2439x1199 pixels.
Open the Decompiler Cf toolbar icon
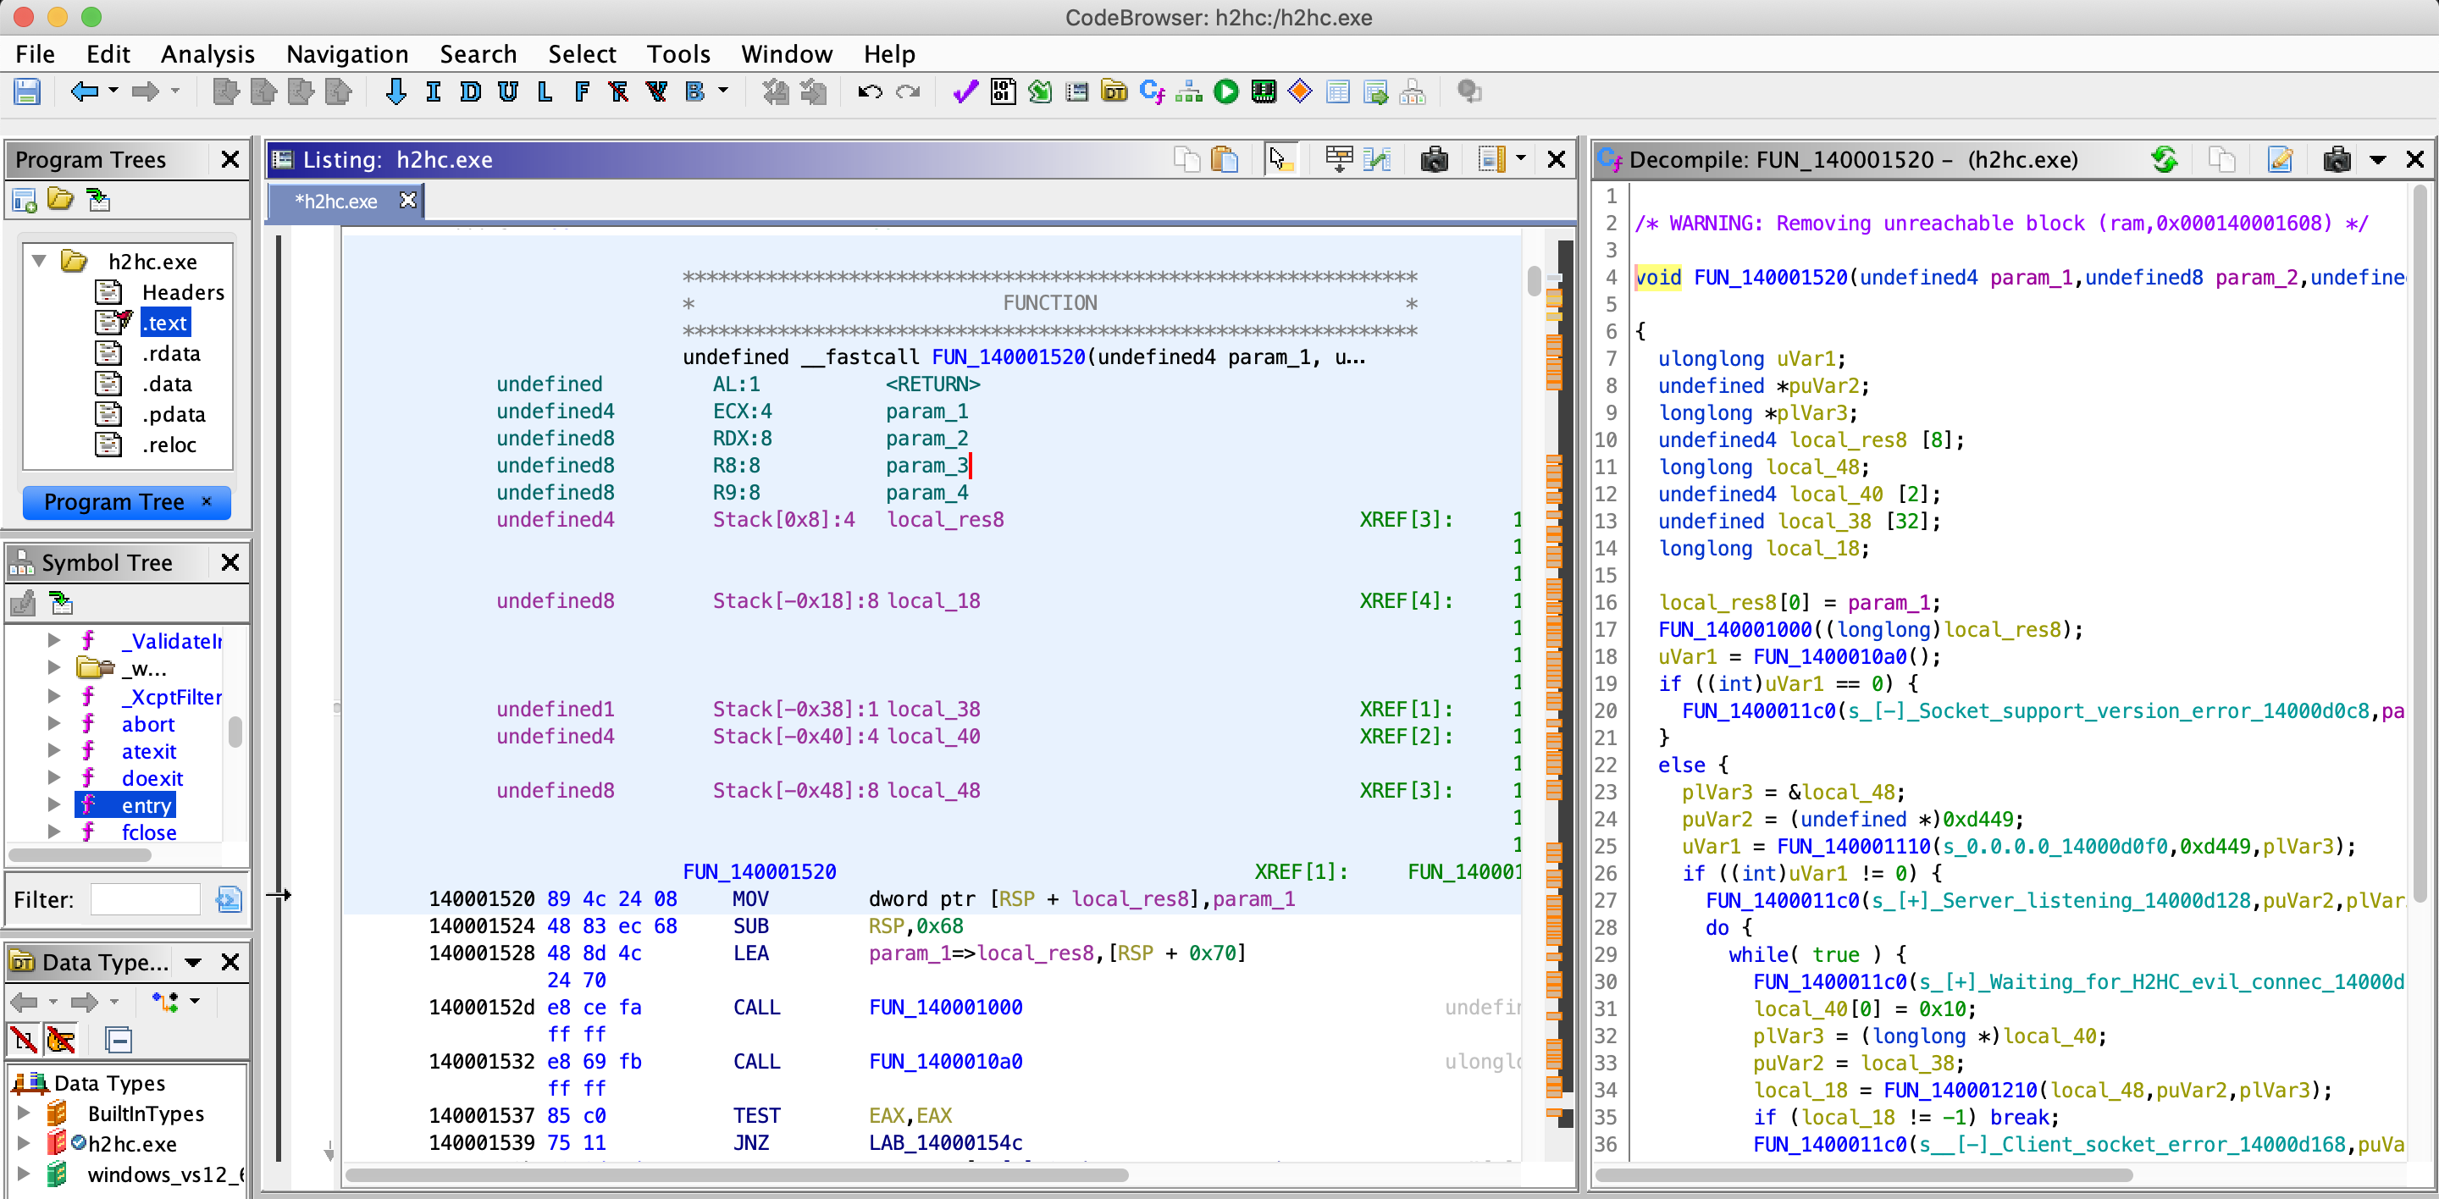1153,91
